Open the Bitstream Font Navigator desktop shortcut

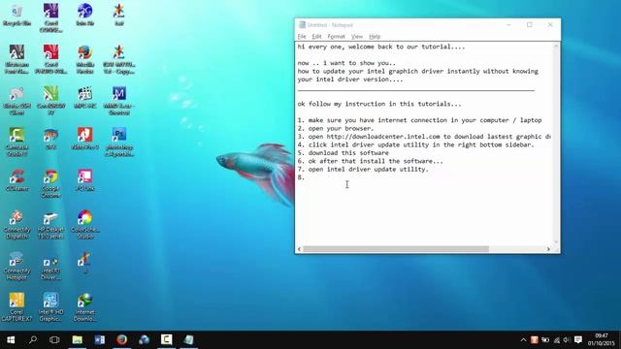[x=16, y=59]
